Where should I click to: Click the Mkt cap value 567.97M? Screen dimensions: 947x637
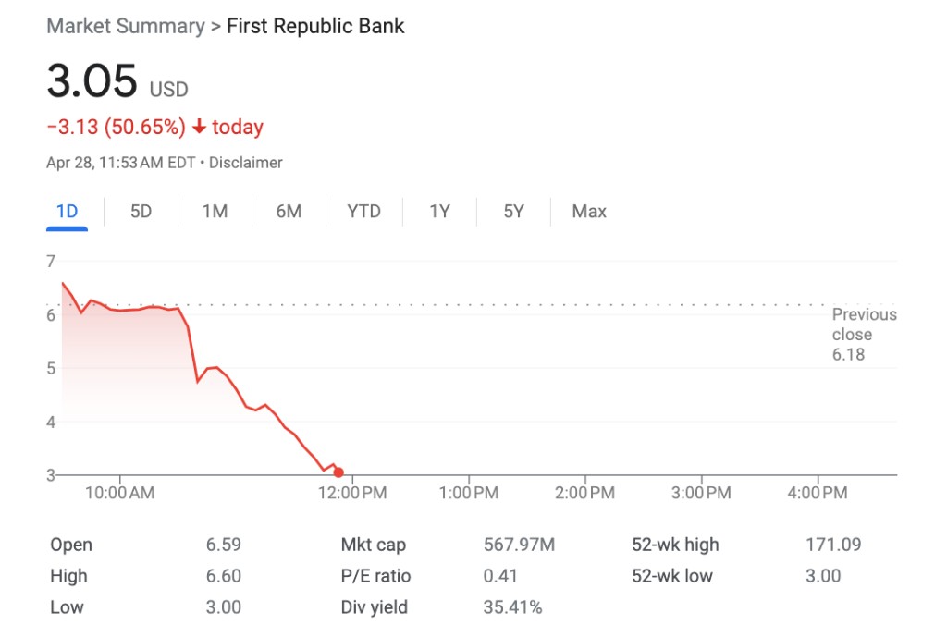point(519,545)
